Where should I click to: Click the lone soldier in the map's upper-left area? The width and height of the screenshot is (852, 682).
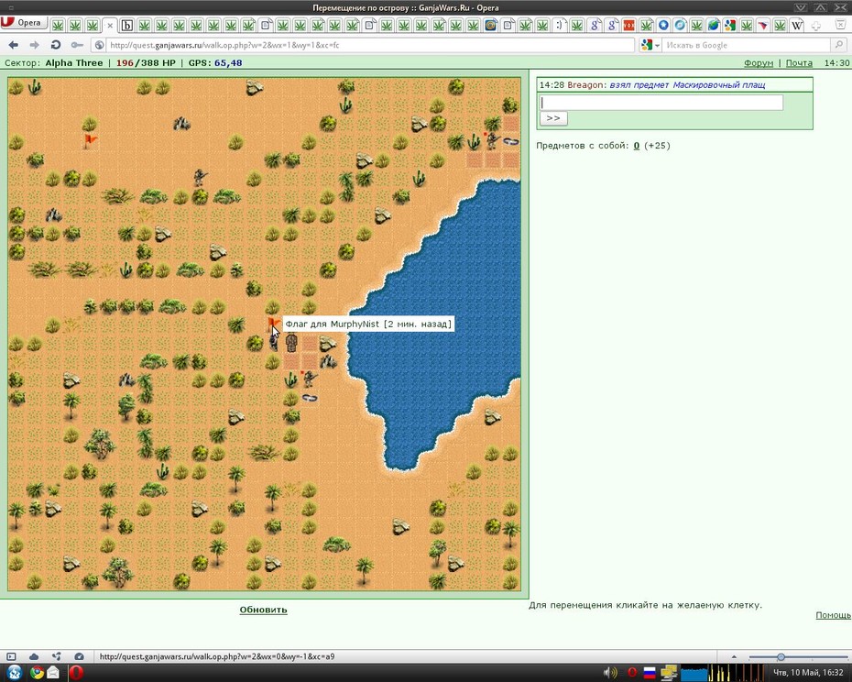tap(201, 178)
